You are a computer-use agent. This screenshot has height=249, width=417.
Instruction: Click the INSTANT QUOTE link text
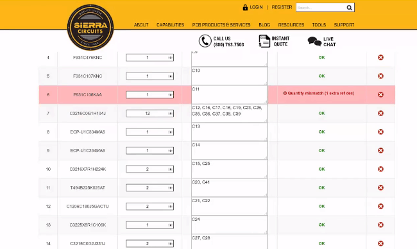(280, 41)
